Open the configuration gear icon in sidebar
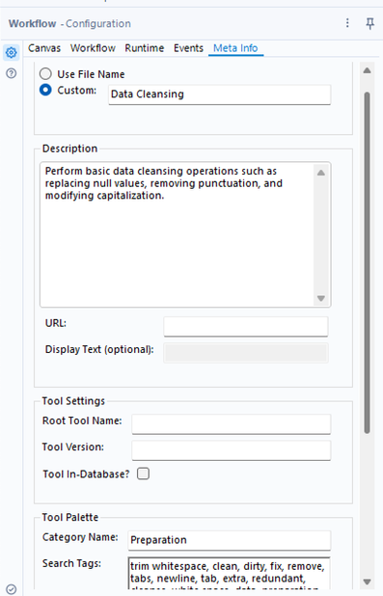383x596 pixels. click(x=12, y=52)
